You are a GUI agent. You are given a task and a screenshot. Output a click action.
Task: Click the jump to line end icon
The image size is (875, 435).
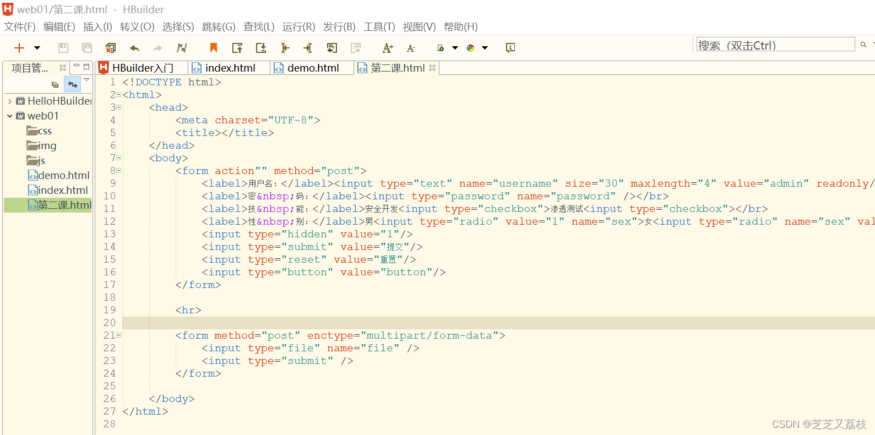point(308,48)
